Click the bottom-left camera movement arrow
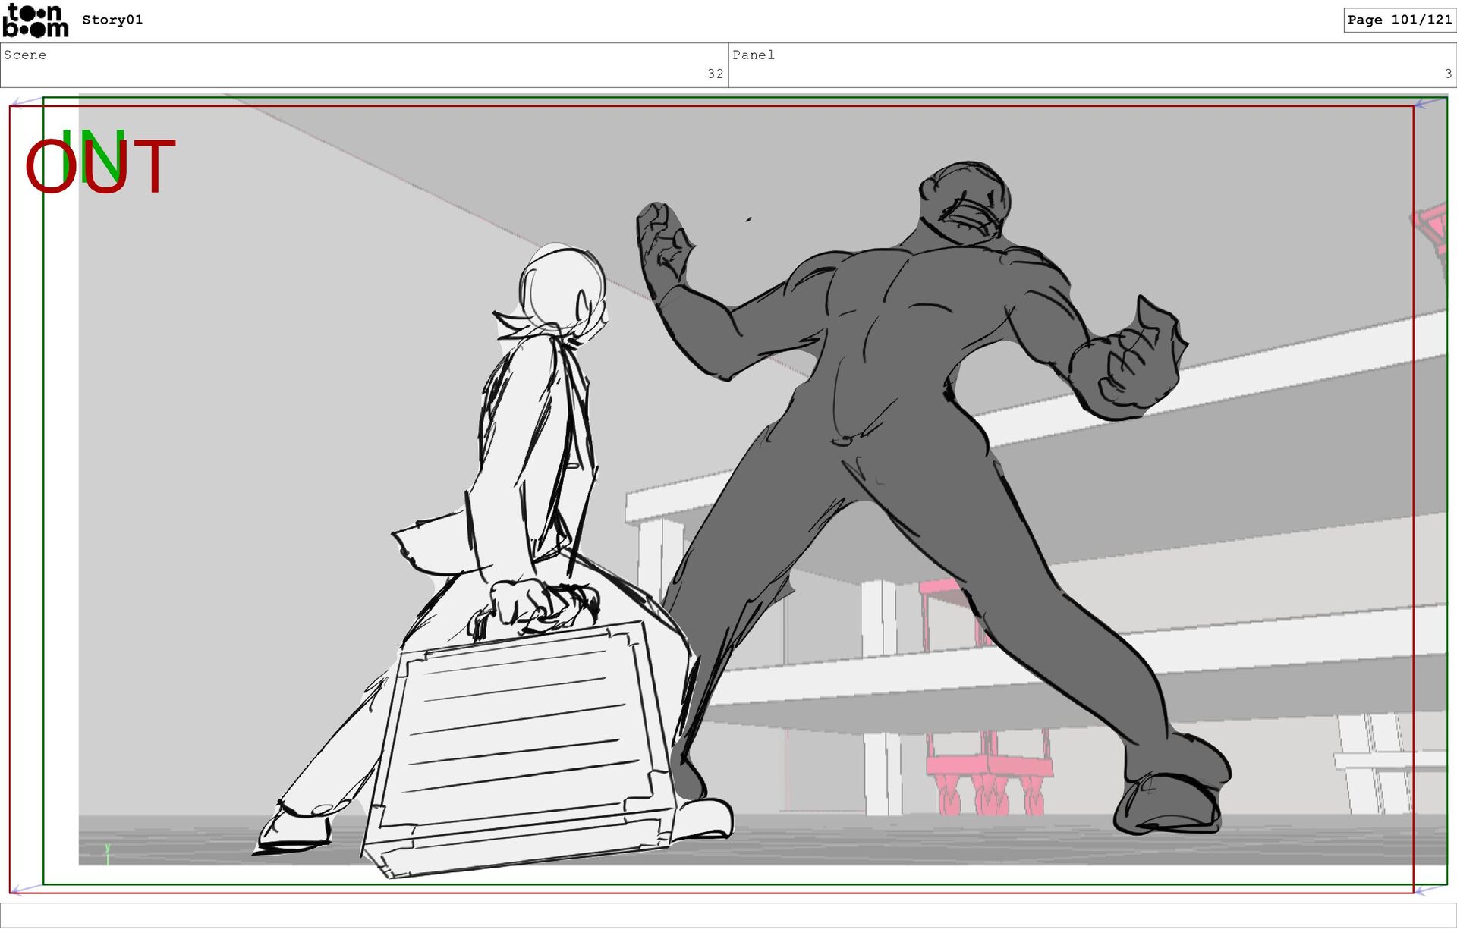This screenshot has width=1457, height=942. [27, 888]
